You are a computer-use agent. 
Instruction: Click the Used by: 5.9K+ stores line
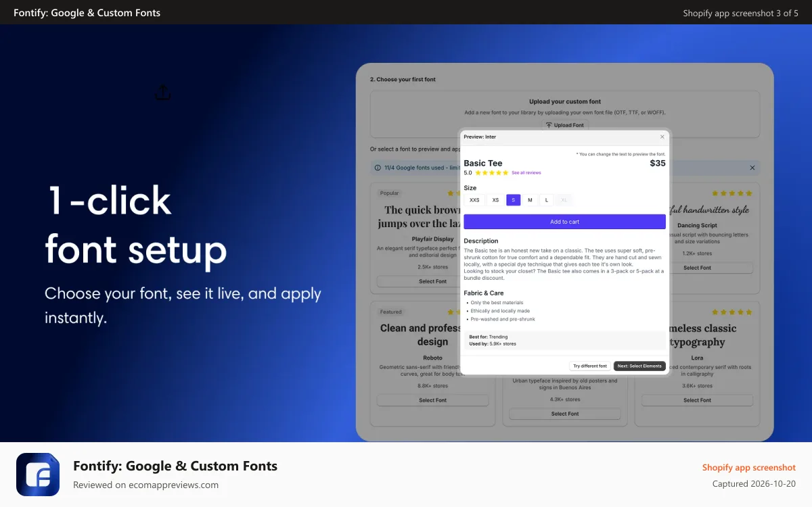tap(493, 343)
